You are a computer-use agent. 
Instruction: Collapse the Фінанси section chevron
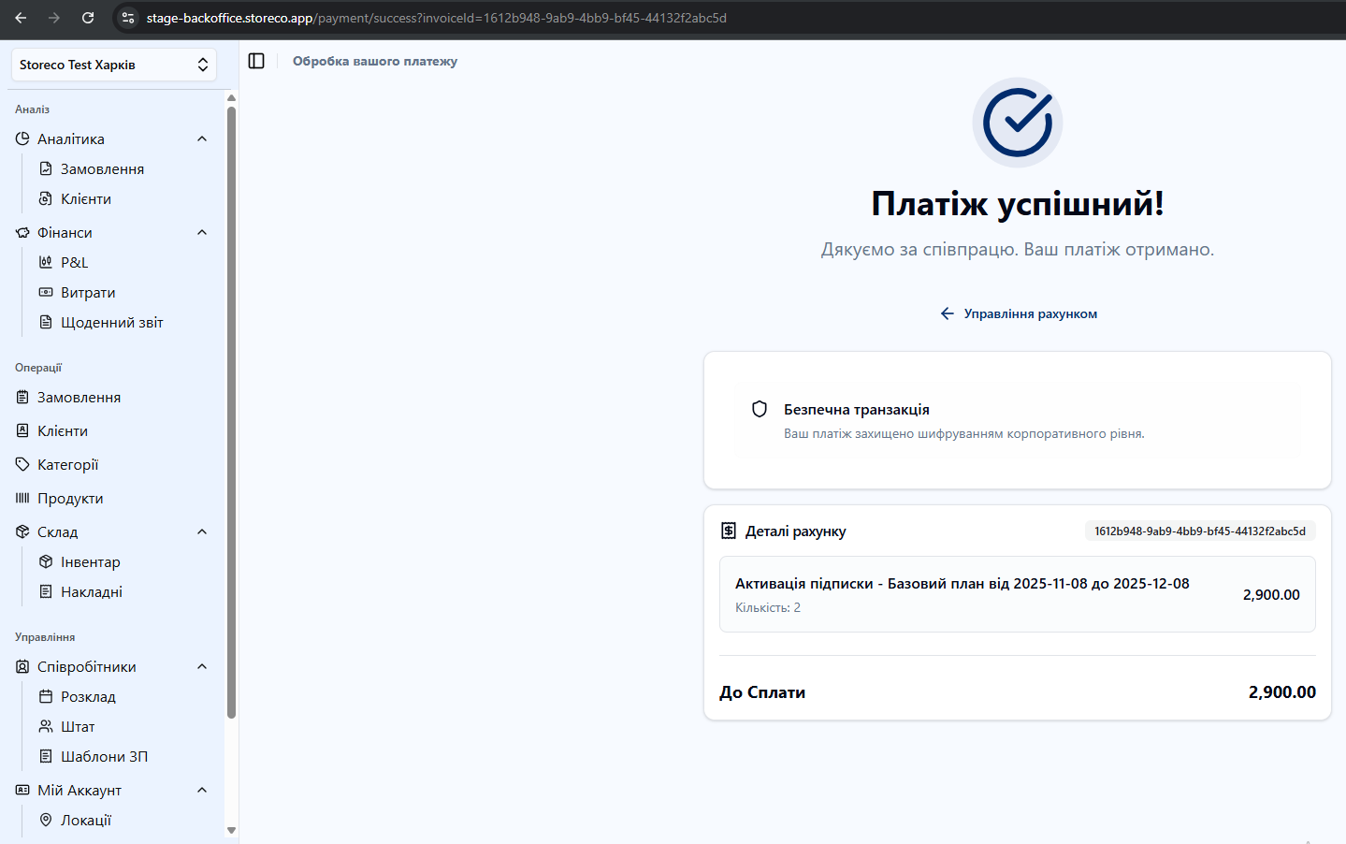point(202,232)
